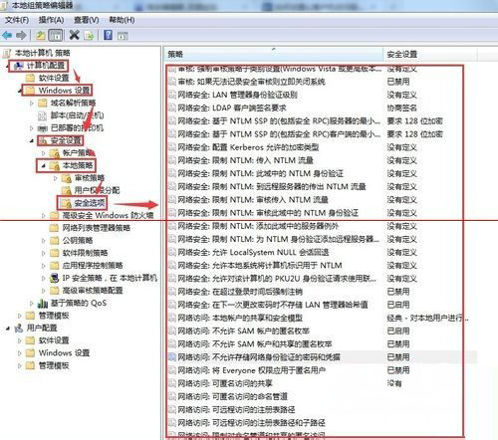This screenshot has height=440, width=498.
Task: Open Help with the blue question-mark icon
Action: click(109, 35)
